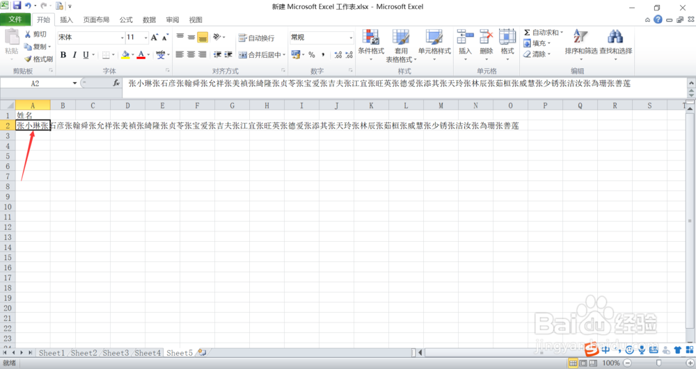This screenshot has height=369, width=696.
Task: Switch to the Formulas (公式) tab
Action: tap(125, 20)
